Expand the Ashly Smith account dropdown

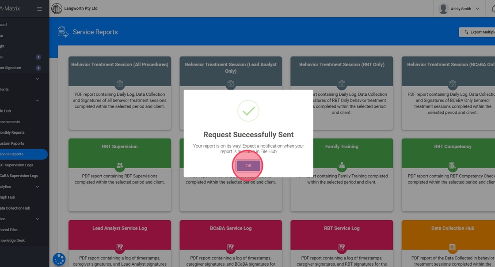point(477,9)
